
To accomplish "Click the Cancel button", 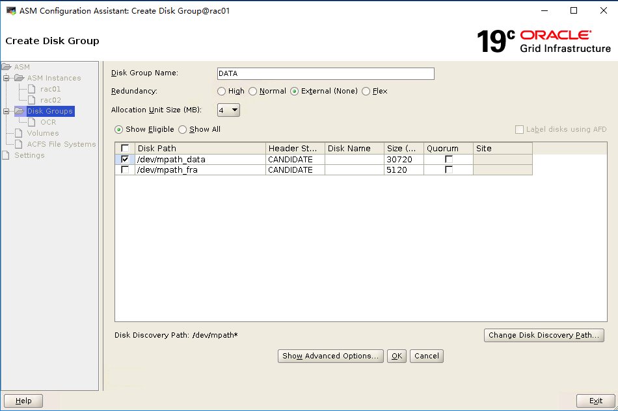I will point(427,356).
